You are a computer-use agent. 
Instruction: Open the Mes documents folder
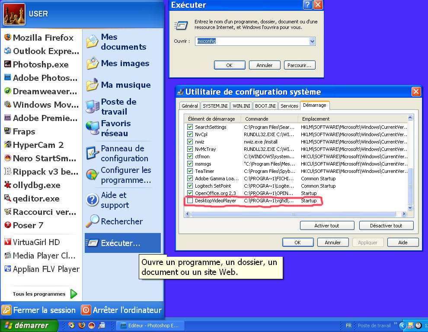pyautogui.click(x=116, y=42)
